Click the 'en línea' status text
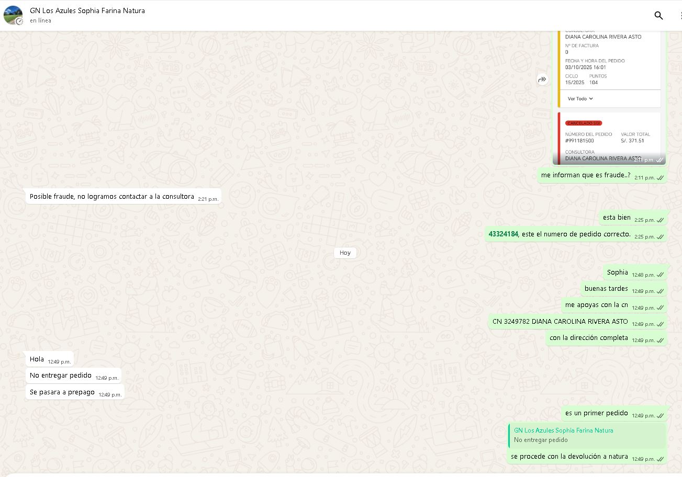The width and height of the screenshot is (682, 477). [x=40, y=21]
